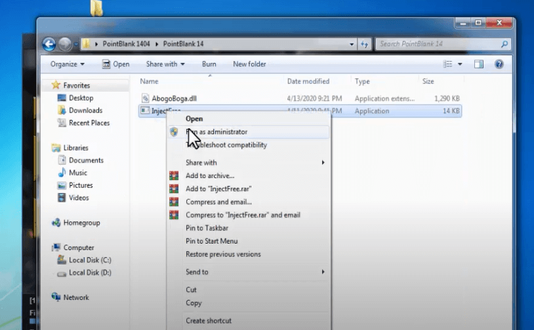Viewport: 534px width, 330px height.
Task: Open Local Disk (D:)
Action: tap(90, 272)
